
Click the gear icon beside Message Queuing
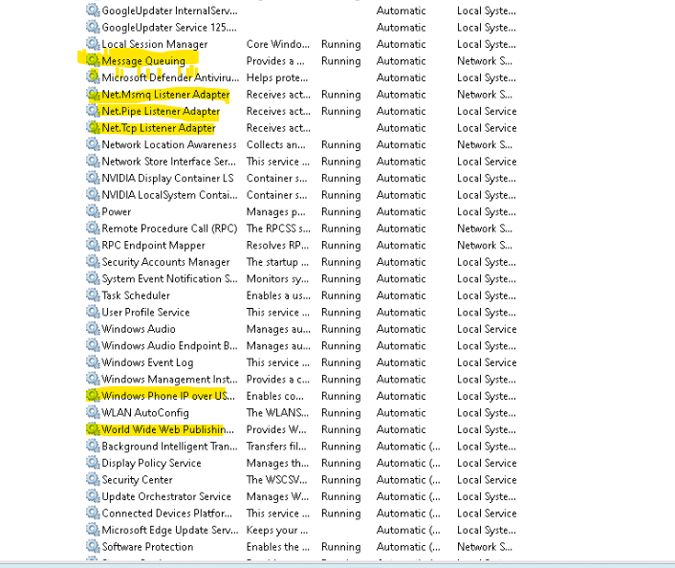tap(93, 60)
